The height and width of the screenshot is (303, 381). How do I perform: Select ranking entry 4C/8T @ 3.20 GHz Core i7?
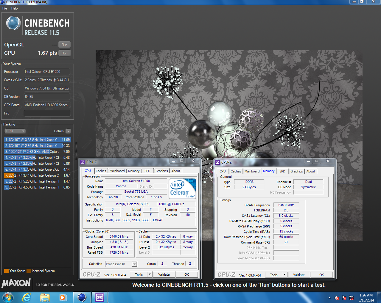tap(38, 158)
